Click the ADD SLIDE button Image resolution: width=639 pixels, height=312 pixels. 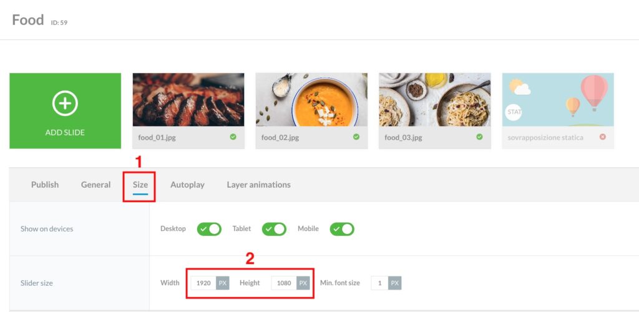pyautogui.click(x=65, y=111)
